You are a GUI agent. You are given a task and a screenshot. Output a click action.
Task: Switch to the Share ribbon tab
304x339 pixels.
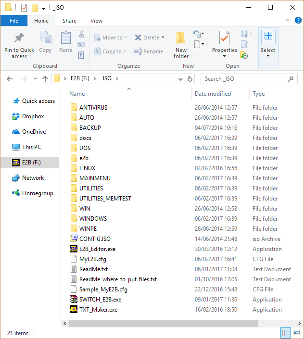[x=69, y=21]
